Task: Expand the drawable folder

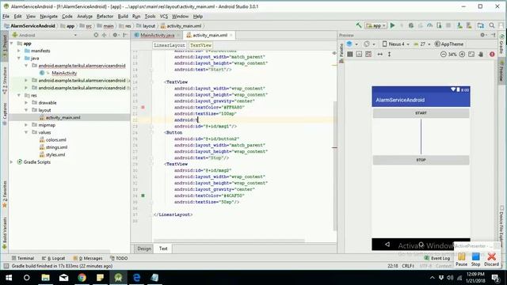Action: [x=26, y=103]
